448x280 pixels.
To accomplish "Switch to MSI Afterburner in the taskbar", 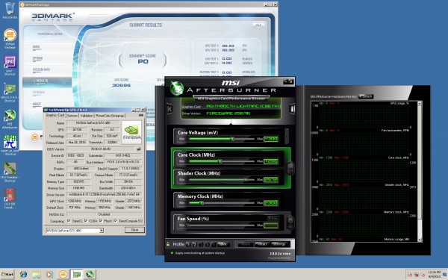I will point(90,275).
